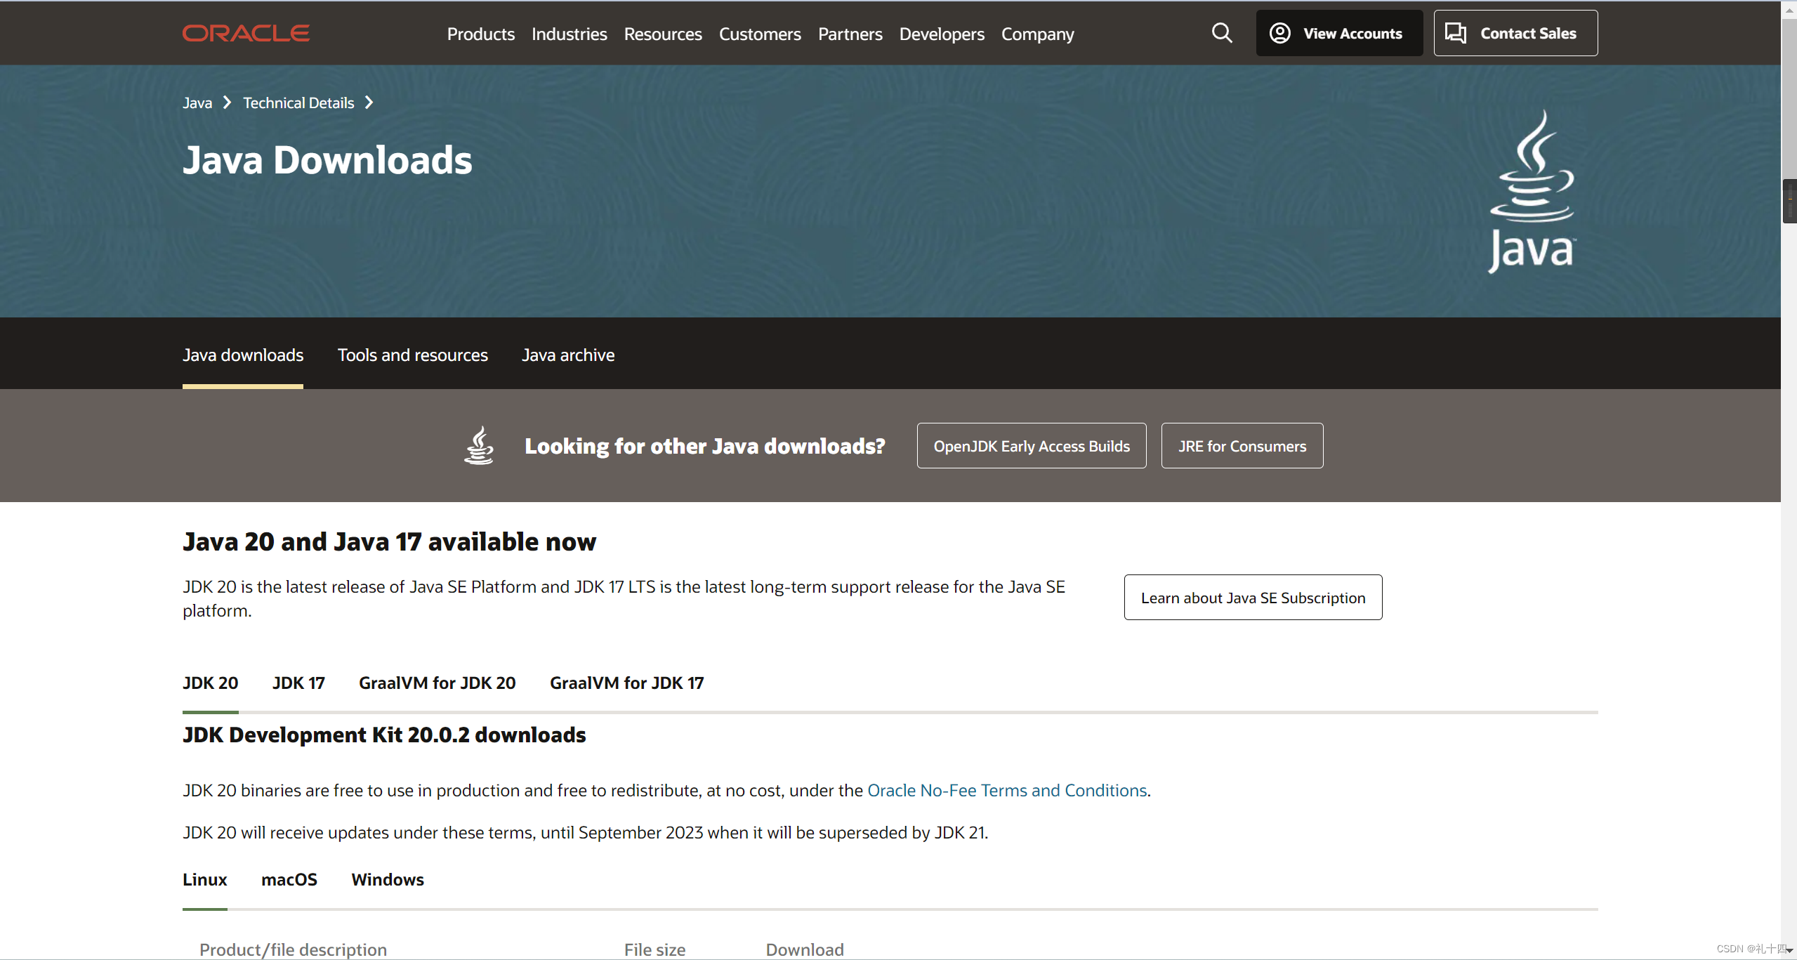Click the scrollbar up arrow

coord(1789,10)
